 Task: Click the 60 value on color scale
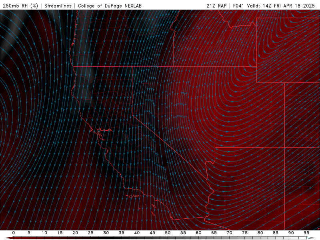[x=198, y=233]
